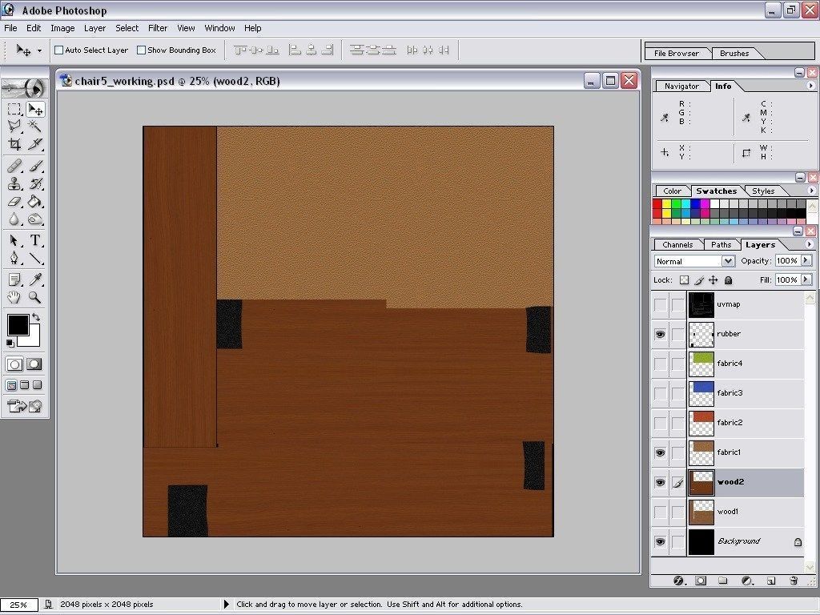Add a layer mask

click(701, 581)
